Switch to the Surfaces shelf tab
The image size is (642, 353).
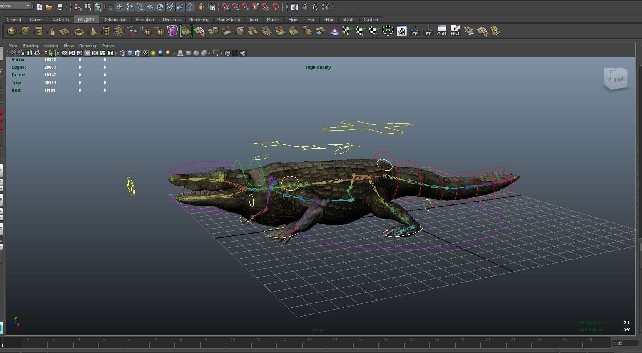tap(60, 20)
